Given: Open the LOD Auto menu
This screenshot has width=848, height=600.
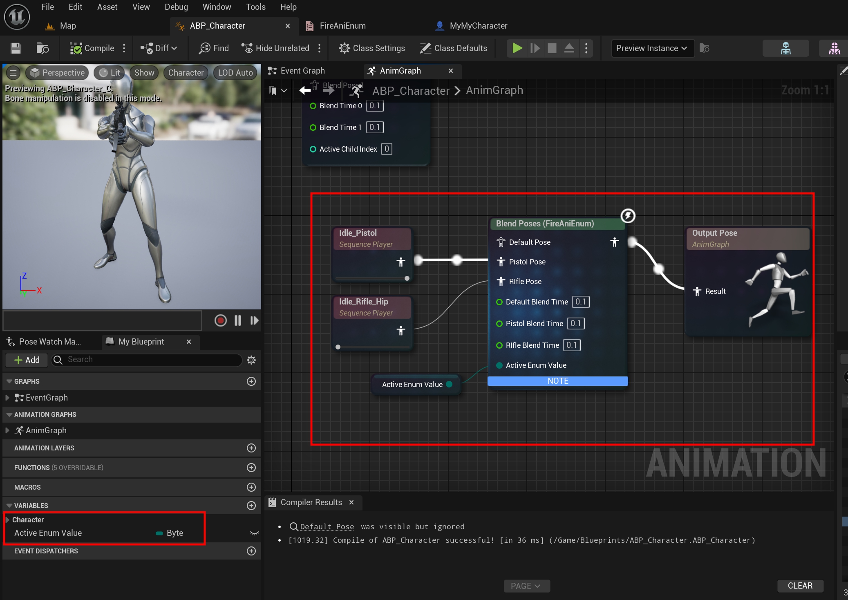Looking at the screenshot, I should pyautogui.click(x=235, y=73).
